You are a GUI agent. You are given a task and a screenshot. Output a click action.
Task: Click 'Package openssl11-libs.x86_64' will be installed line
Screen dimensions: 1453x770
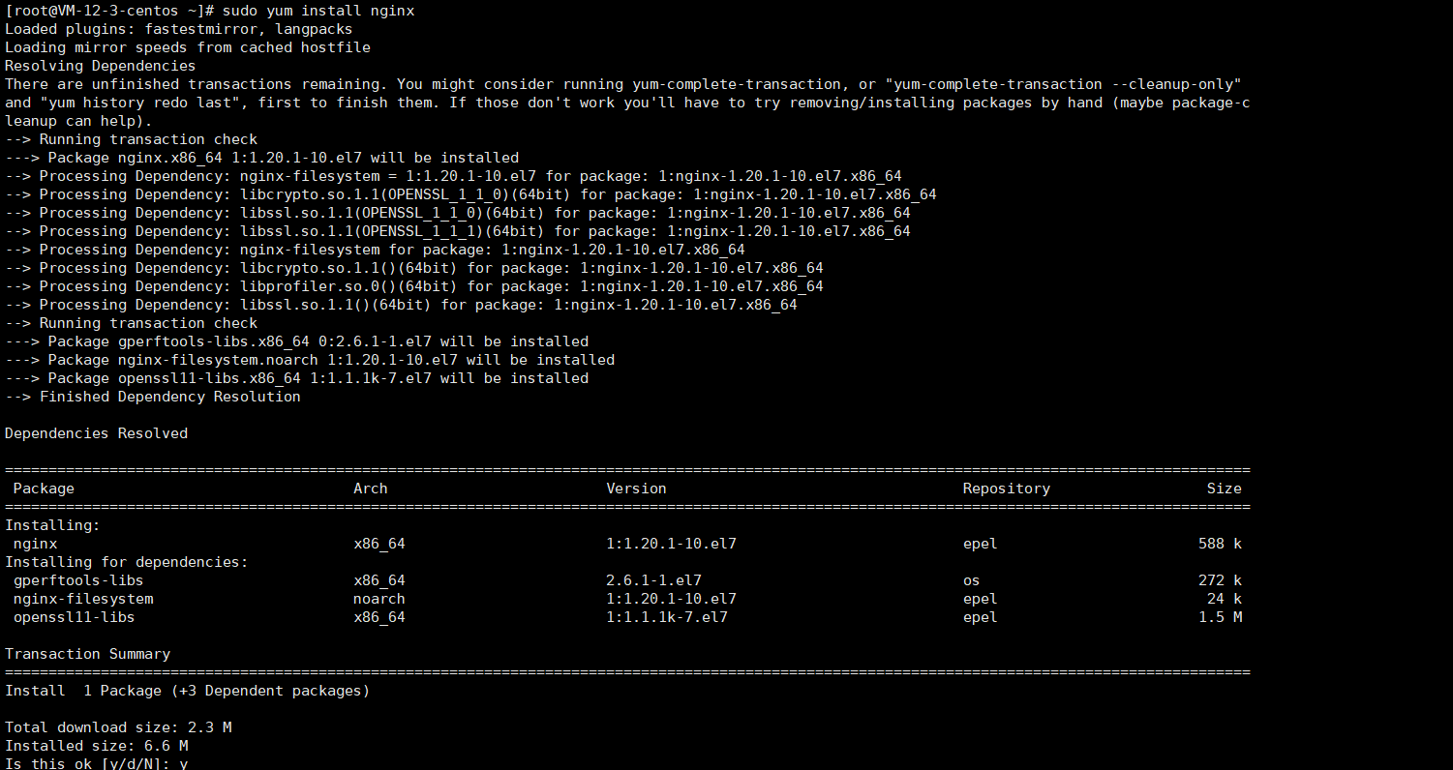[x=297, y=378]
